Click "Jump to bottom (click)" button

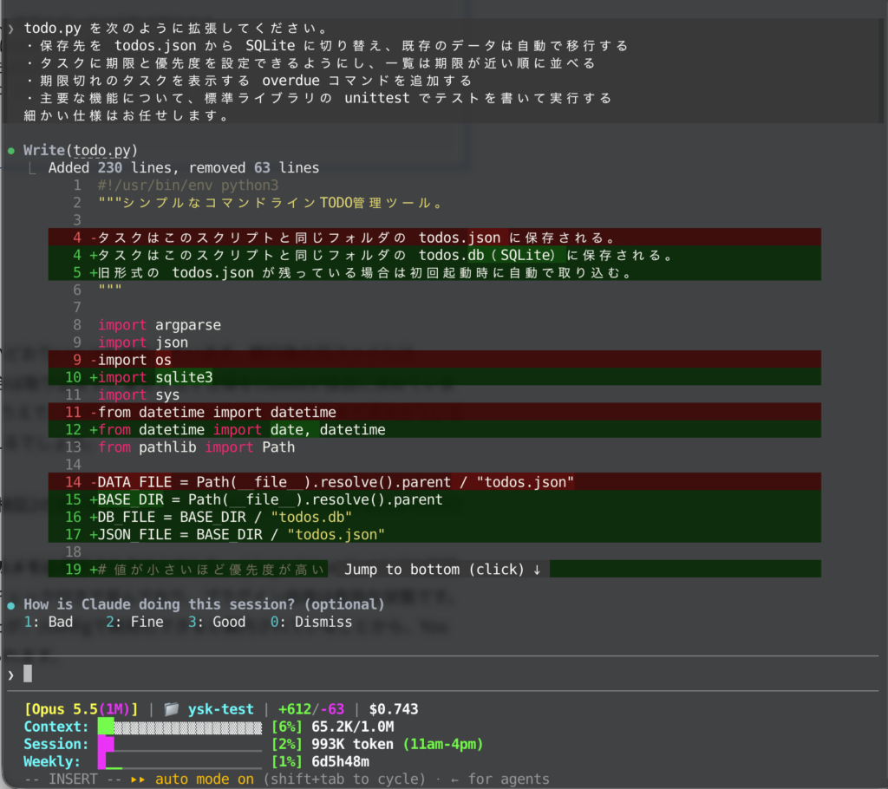coord(442,570)
